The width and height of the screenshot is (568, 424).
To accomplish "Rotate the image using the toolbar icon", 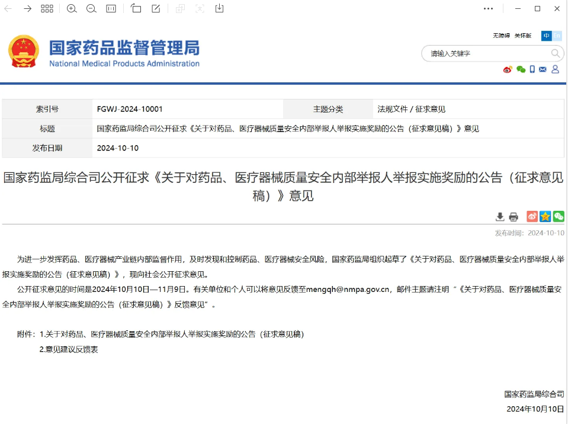I will click(x=136, y=8).
